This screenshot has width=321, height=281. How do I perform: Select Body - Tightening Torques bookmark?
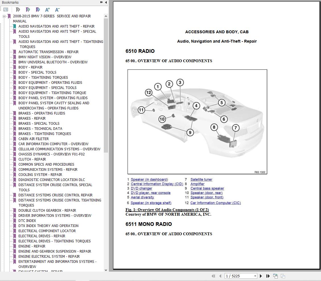point(43,78)
